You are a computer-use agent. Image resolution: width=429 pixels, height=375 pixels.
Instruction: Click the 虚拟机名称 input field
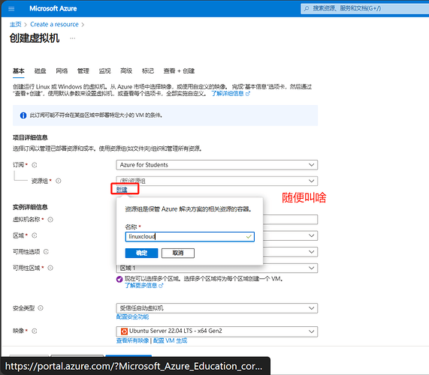(x=290, y=220)
